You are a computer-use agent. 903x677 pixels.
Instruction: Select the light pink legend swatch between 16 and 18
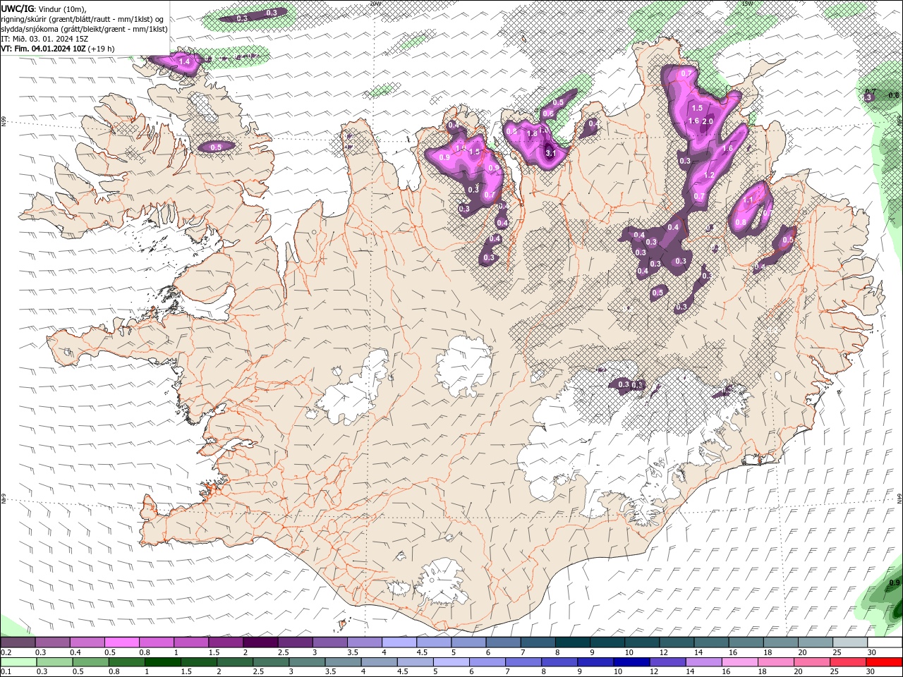click(740, 662)
